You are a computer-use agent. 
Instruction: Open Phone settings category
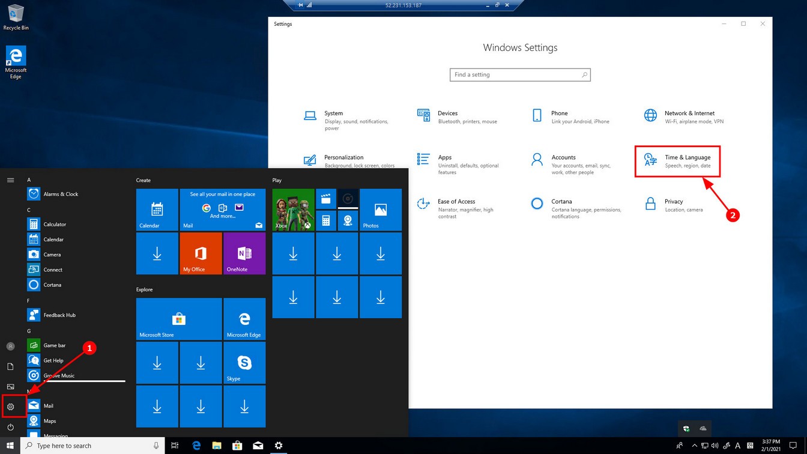pos(572,117)
